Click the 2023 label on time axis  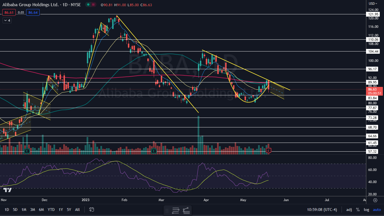(x=85, y=200)
